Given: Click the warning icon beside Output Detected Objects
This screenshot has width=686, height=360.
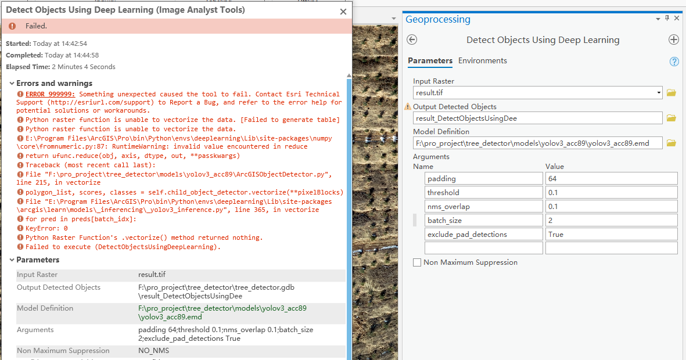Looking at the screenshot, I should click(x=410, y=106).
